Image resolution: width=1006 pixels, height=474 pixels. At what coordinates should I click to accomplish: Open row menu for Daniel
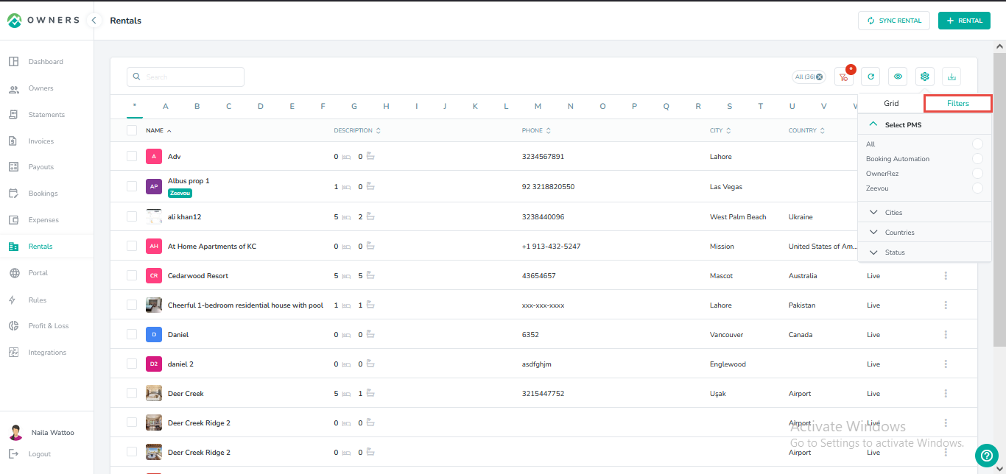pos(946,335)
